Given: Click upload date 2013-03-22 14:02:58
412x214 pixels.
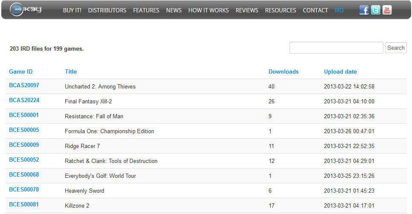Looking at the screenshot, I should coord(349,86).
